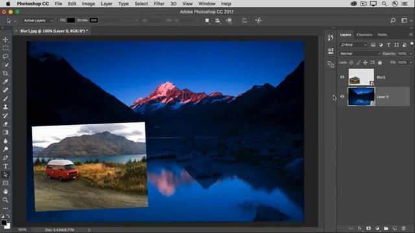415x233 pixels.
Task: Open the Active Layers dropdown
Action: 38,20
